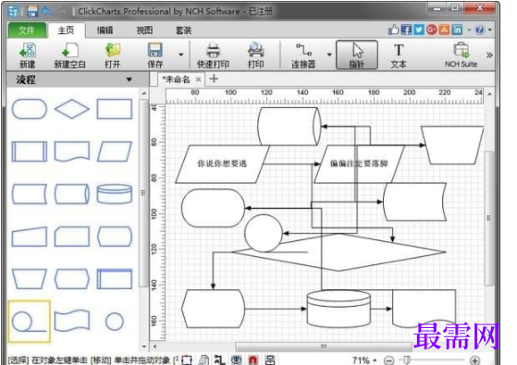Click the zoom in plus button

click(x=474, y=360)
